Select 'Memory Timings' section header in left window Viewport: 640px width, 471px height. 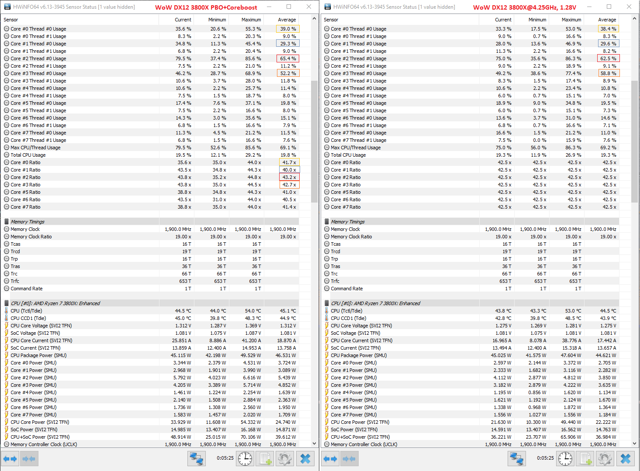(28, 222)
